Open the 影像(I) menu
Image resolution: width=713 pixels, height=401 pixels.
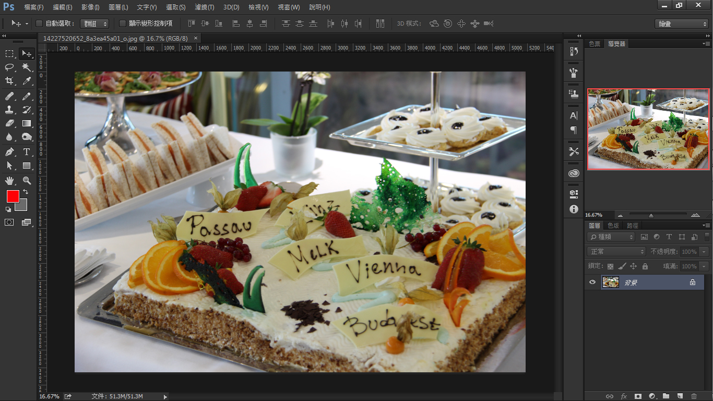[90, 7]
